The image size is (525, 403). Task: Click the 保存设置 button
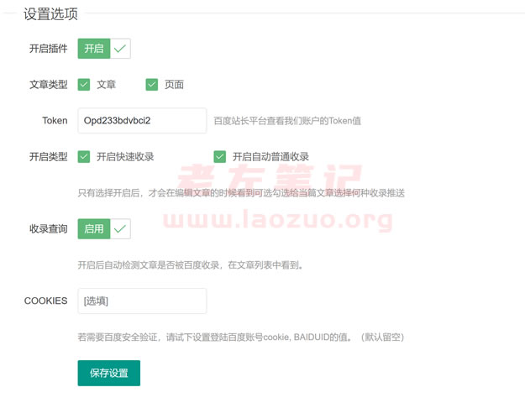(x=108, y=373)
